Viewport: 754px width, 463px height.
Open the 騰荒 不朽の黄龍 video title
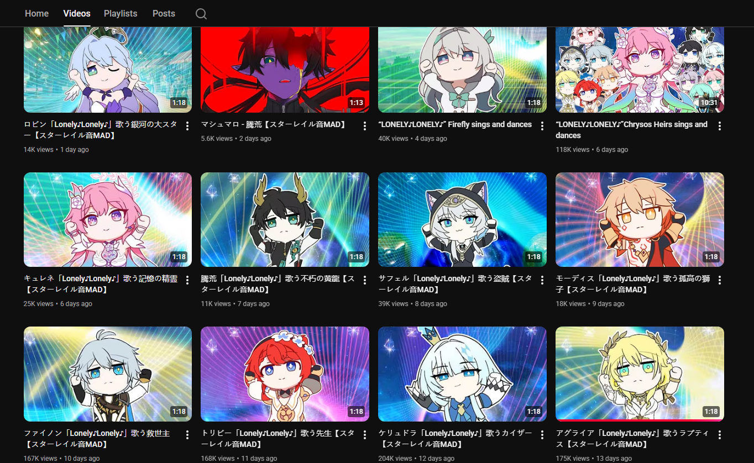(x=278, y=284)
